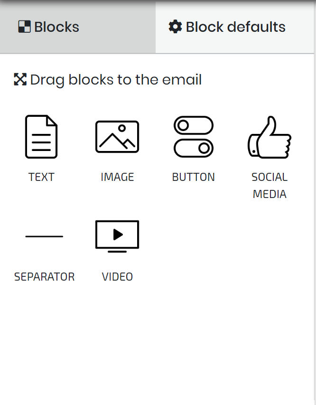The image size is (316, 405).
Task: Click the BUTTON label
Action: 194,177
